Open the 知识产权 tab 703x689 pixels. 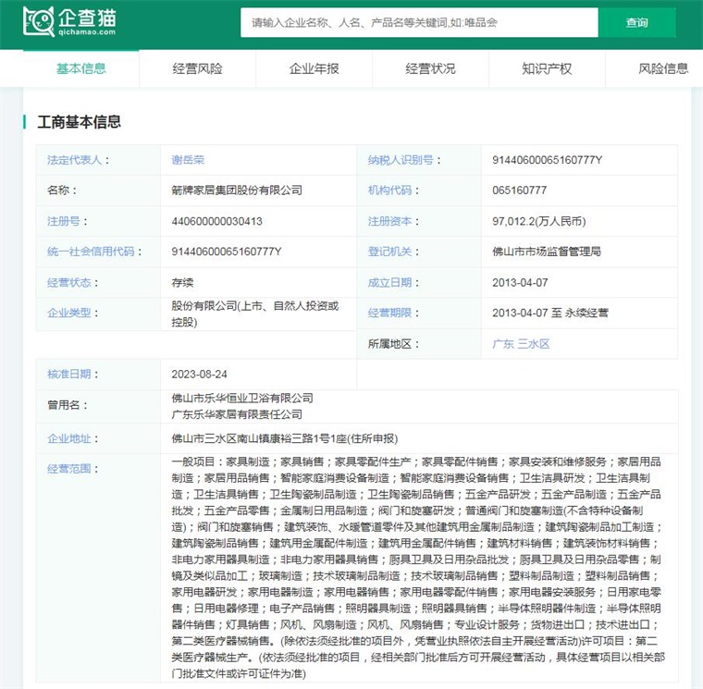point(547,68)
